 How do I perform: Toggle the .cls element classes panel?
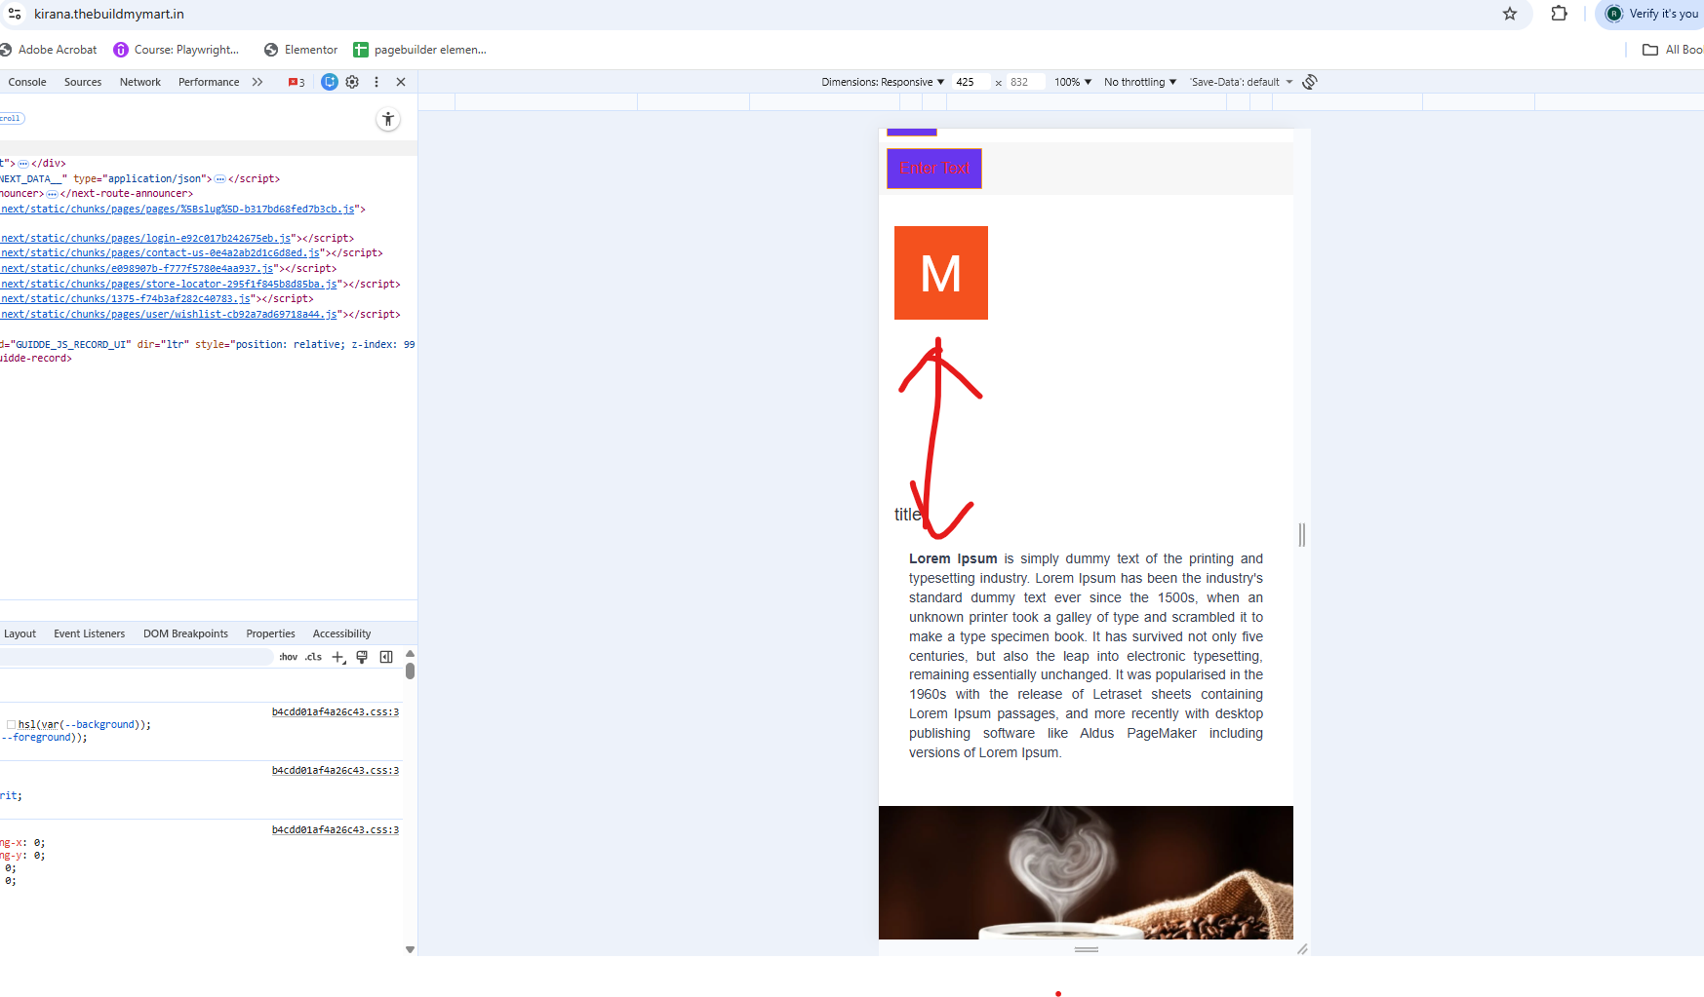pyautogui.click(x=313, y=657)
